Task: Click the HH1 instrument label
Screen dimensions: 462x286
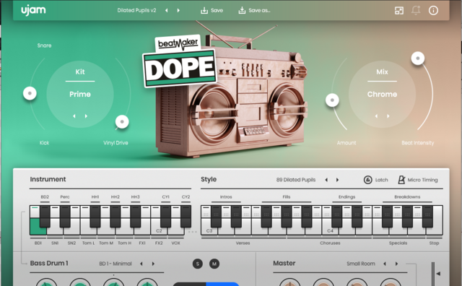Action: [95, 197]
